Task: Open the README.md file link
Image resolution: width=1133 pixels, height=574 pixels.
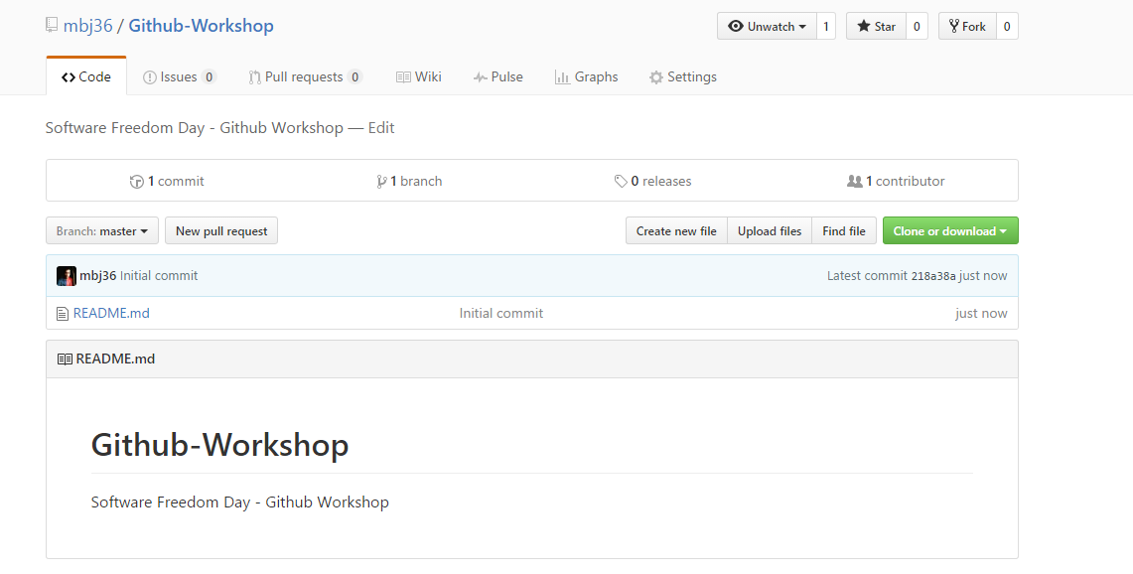Action: click(x=111, y=313)
